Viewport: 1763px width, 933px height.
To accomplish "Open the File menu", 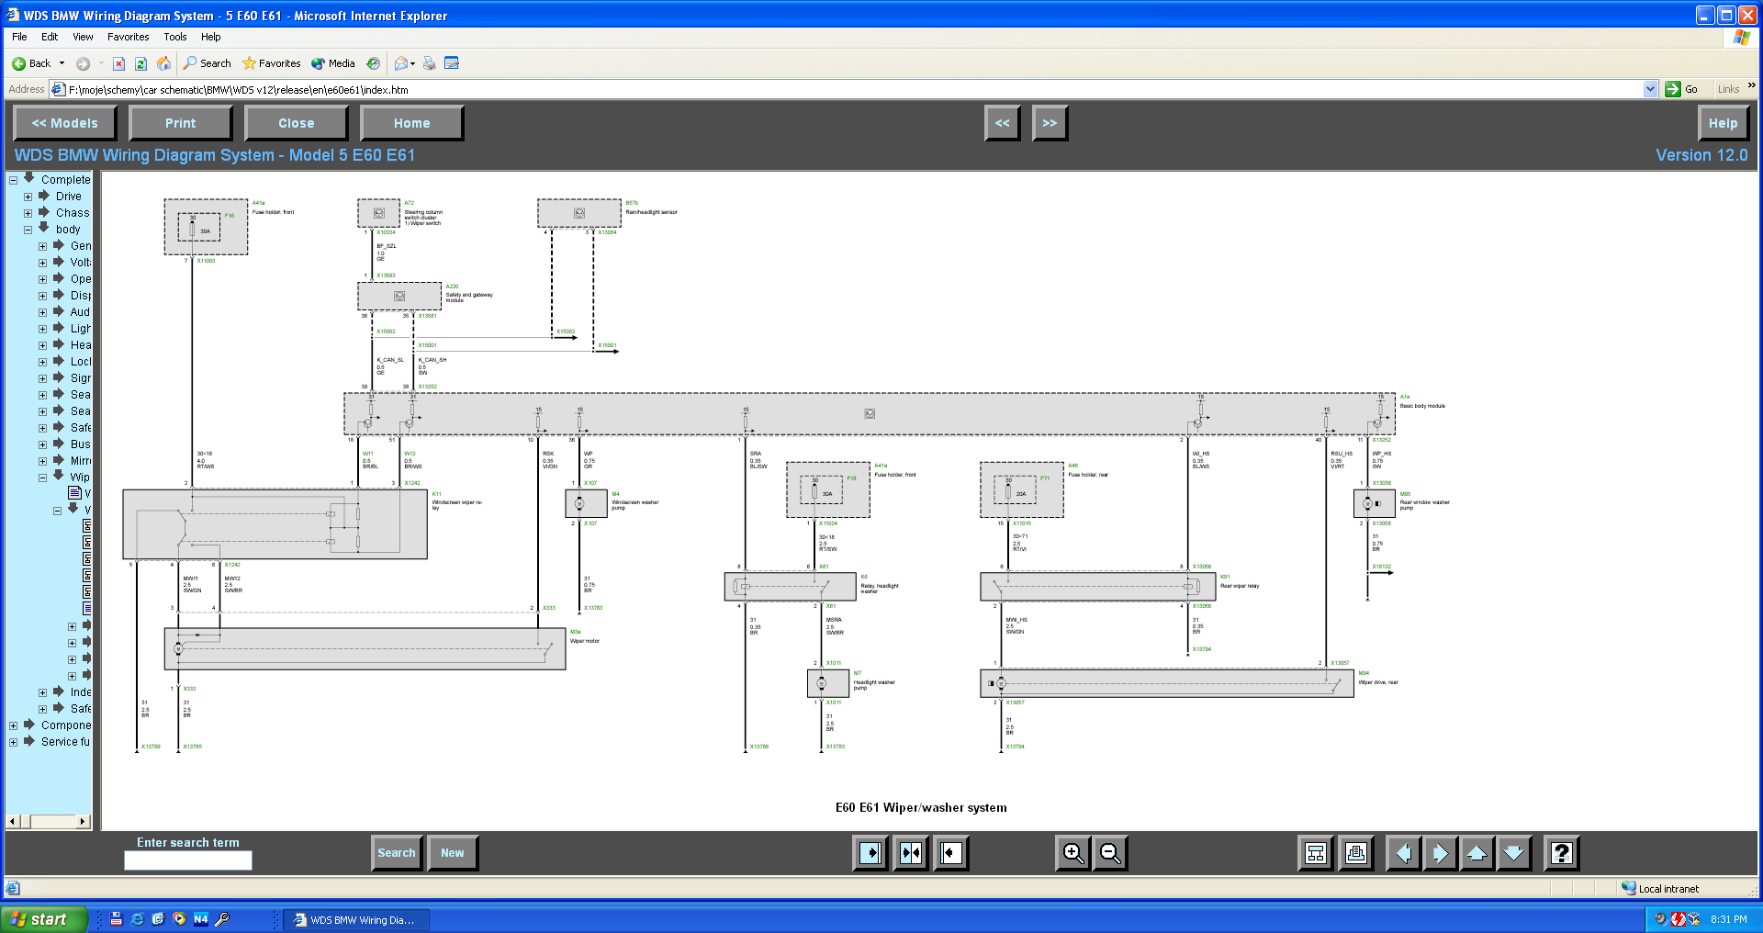I will (x=19, y=37).
